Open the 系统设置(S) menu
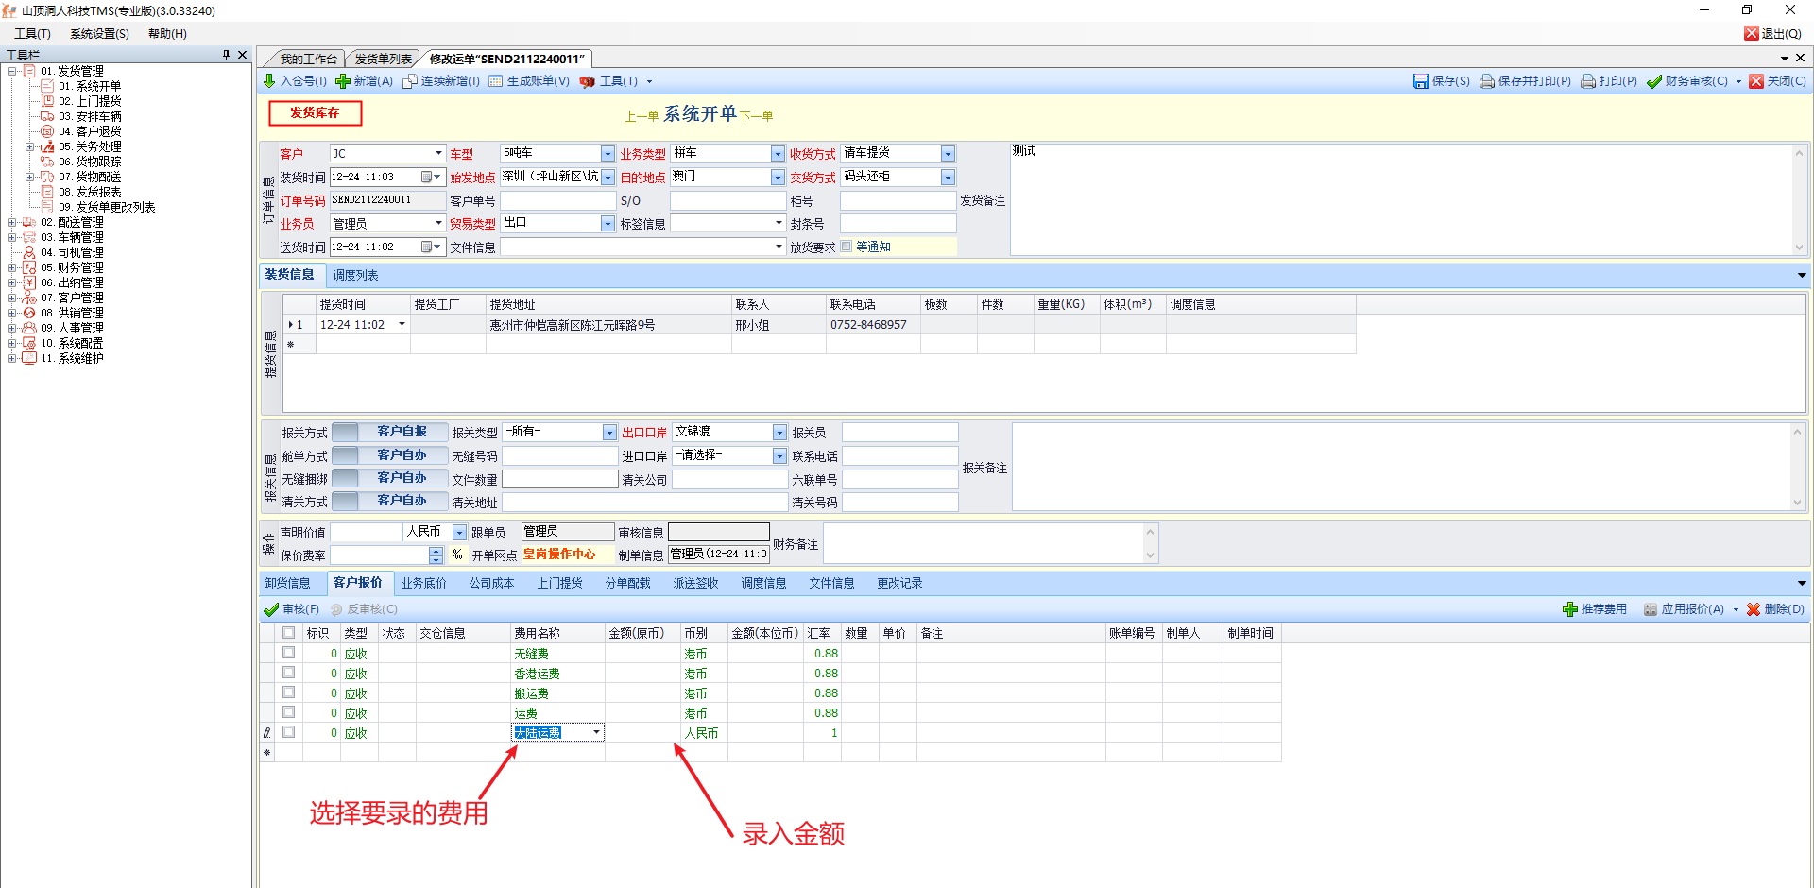1814x888 pixels. pyautogui.click(x=99, y=34)
